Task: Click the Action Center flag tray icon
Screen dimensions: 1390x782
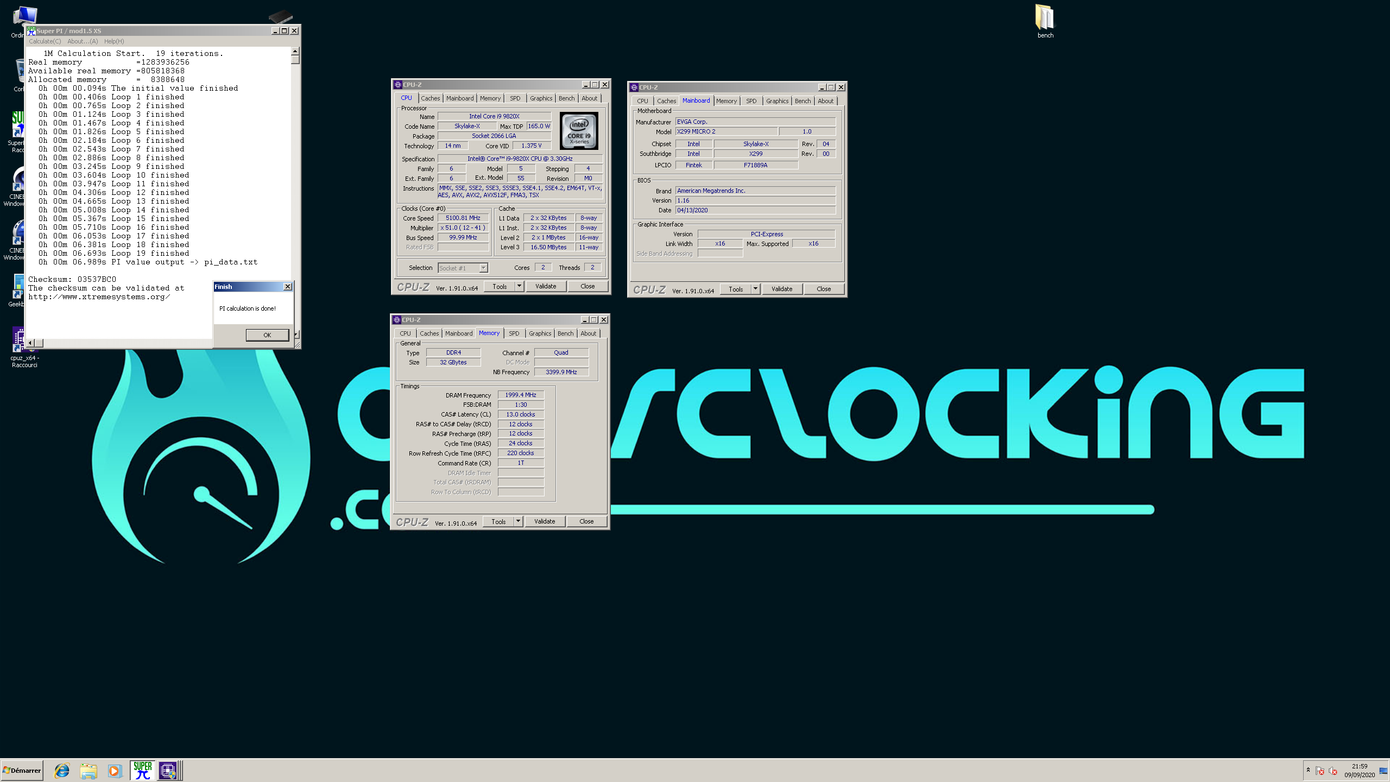Action: click(x=1320, y=771)
